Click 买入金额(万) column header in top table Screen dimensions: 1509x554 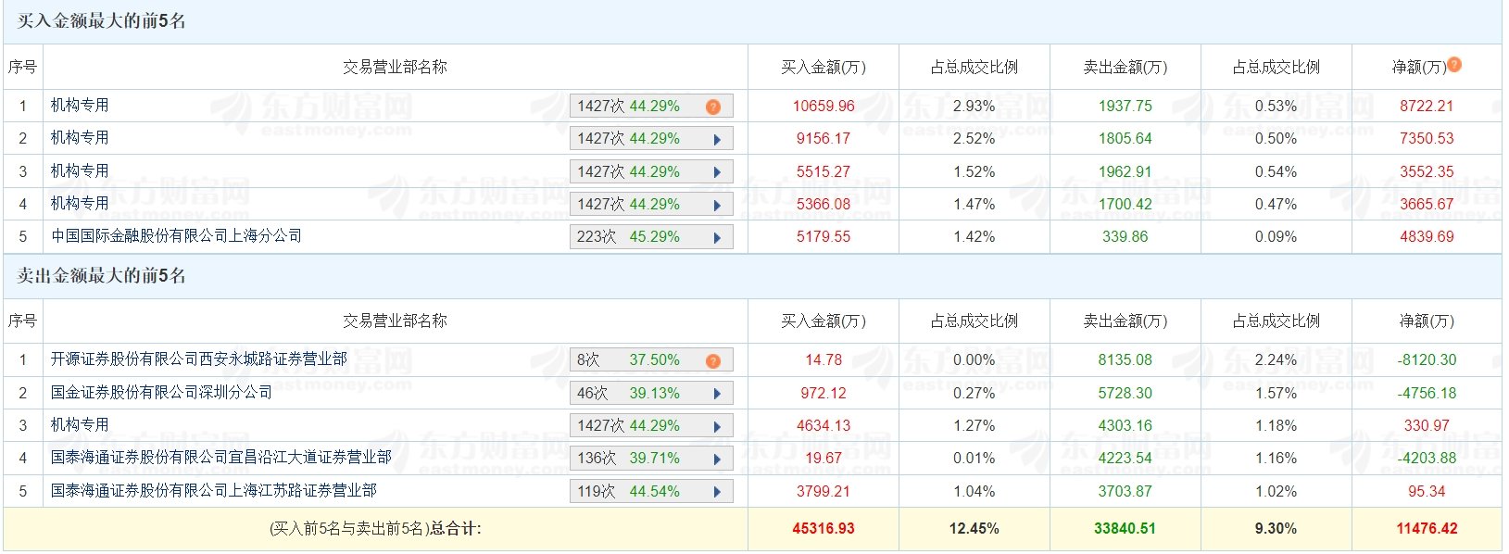point(823,67)
